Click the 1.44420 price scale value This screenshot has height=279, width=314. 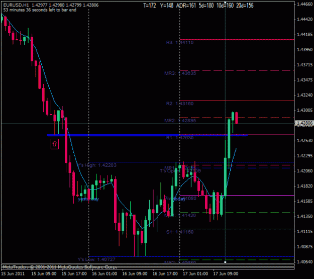coord(304,19)
